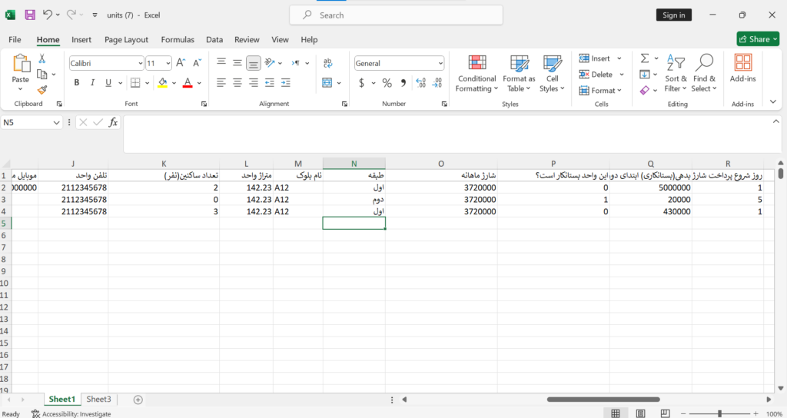Switch to Page Layout view icon
This screenshot has height=418, width=787.
click(640, 413)
